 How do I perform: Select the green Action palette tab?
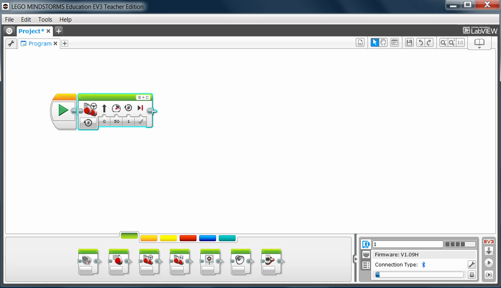click(x=129, y=236)
